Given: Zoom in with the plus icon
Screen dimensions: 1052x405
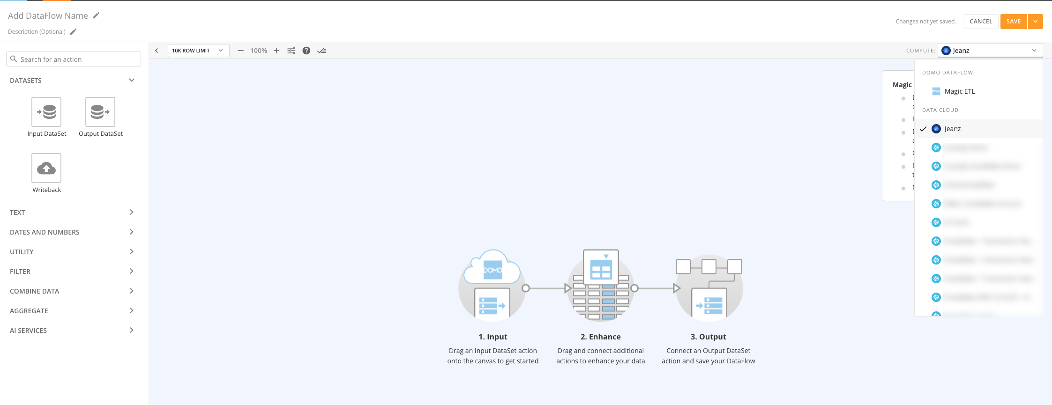Looking at the screenshot, I should pyautogui.click(x=276, y=51).
